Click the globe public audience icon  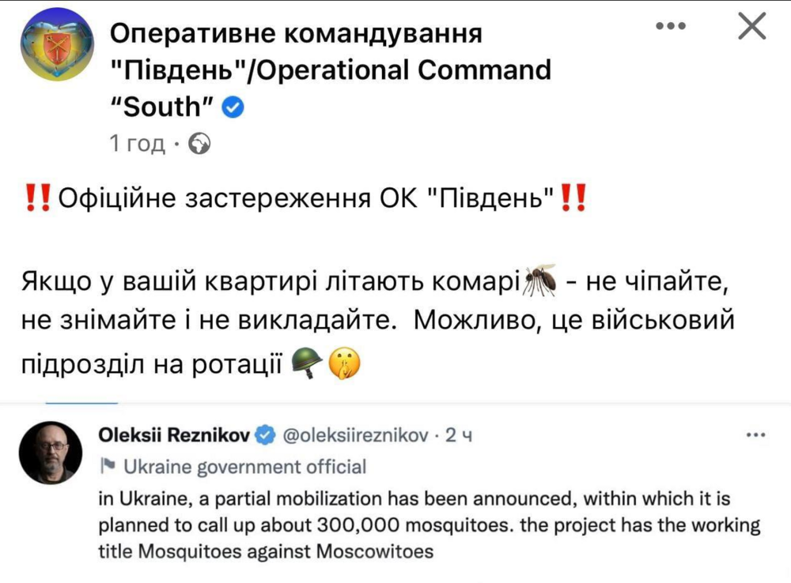(x=201, y=144)
